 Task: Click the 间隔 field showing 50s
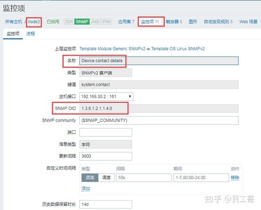(144, 178)
